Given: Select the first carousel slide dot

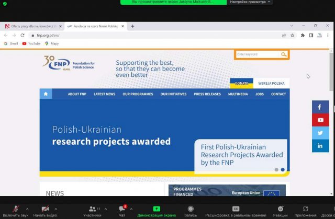Looking at the screenshot, I should point(276,169).
